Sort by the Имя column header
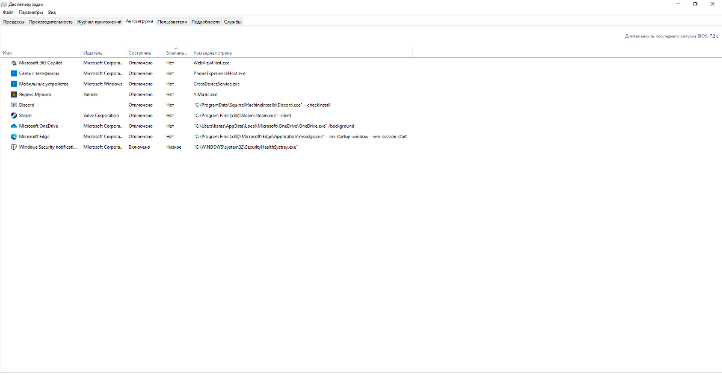This screenshot has width=722, height=375. (x=40, y=52)
